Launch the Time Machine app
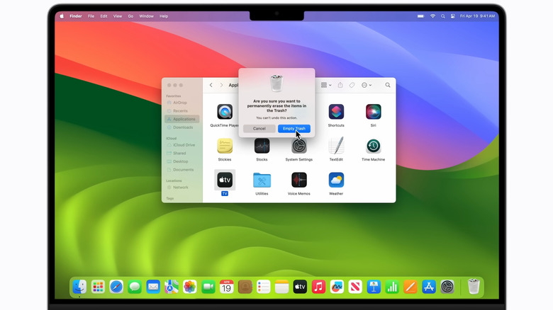This screenshot has width=553, height=310. (x=373, y=147)
